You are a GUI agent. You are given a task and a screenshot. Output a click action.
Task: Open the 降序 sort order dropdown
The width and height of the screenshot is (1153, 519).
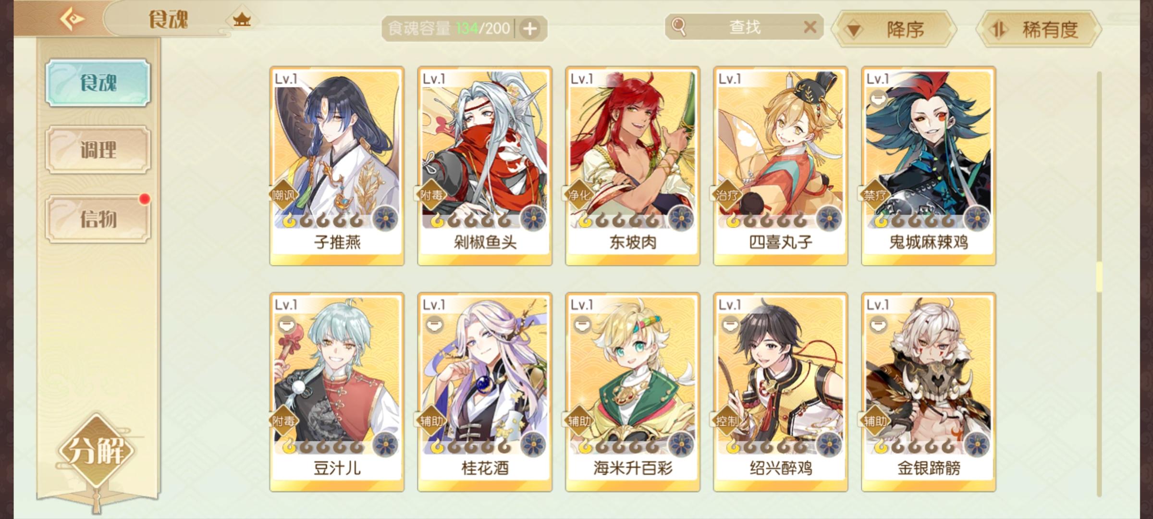[894, 30]
